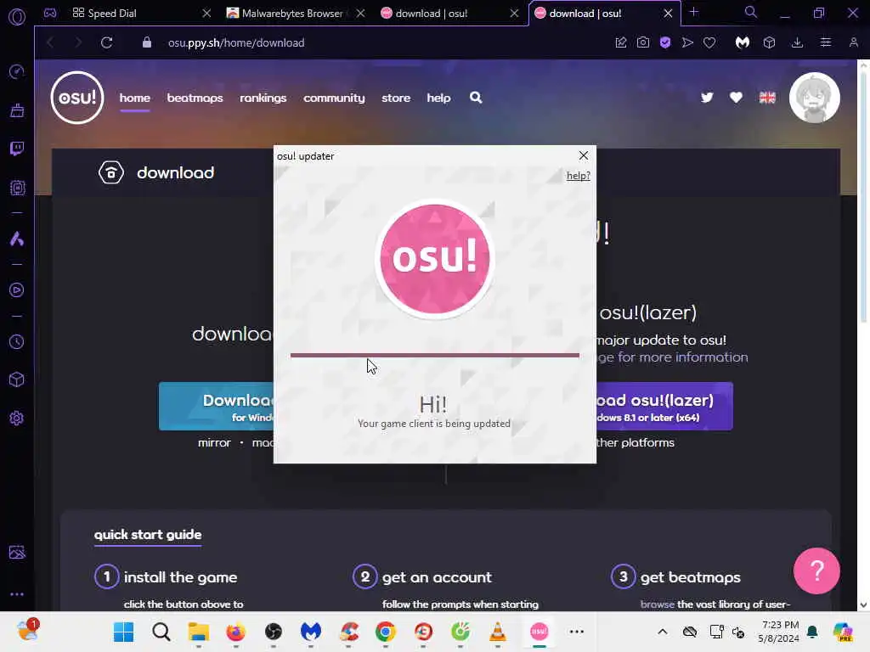Click help? link in osu! updater

click(x=578, y=176)
